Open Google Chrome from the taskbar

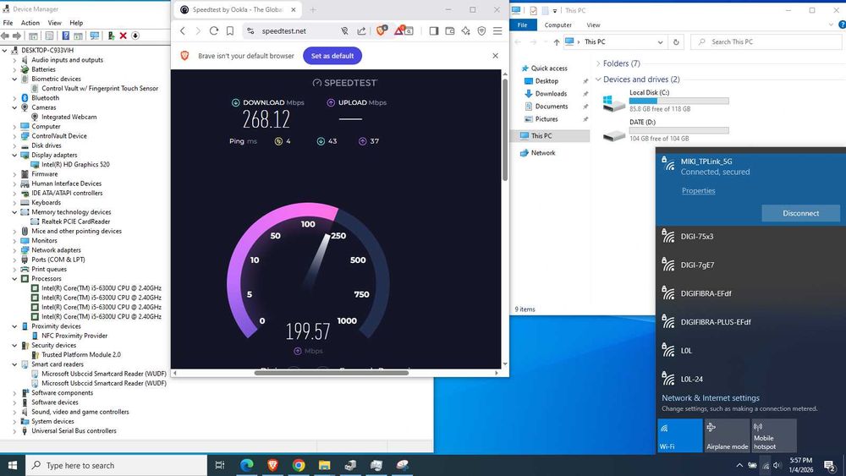point(299,465)
